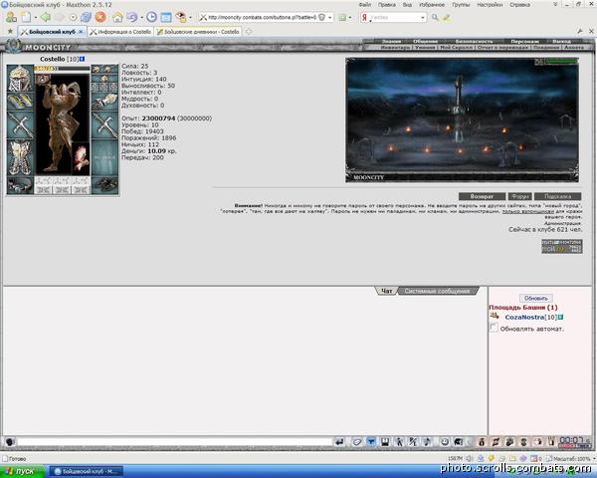
Task: Click the info icon next to Costello [10]
Action: (82, 59)
